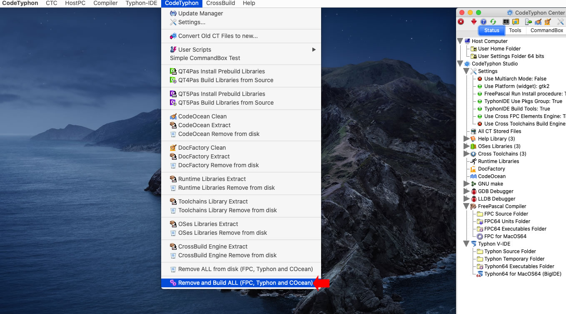Select All CT Stored Files tree item
The image size is (566, 314).
point(499,131)
